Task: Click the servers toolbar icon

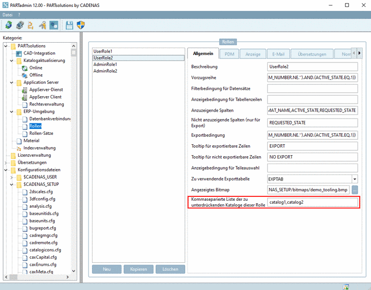Action: tap(20, 25)
